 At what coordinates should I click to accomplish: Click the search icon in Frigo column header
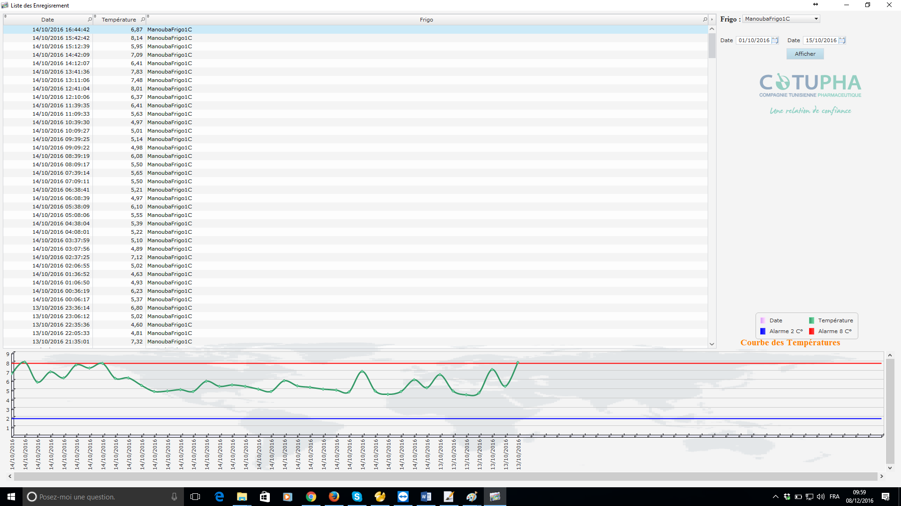(705, 20)
